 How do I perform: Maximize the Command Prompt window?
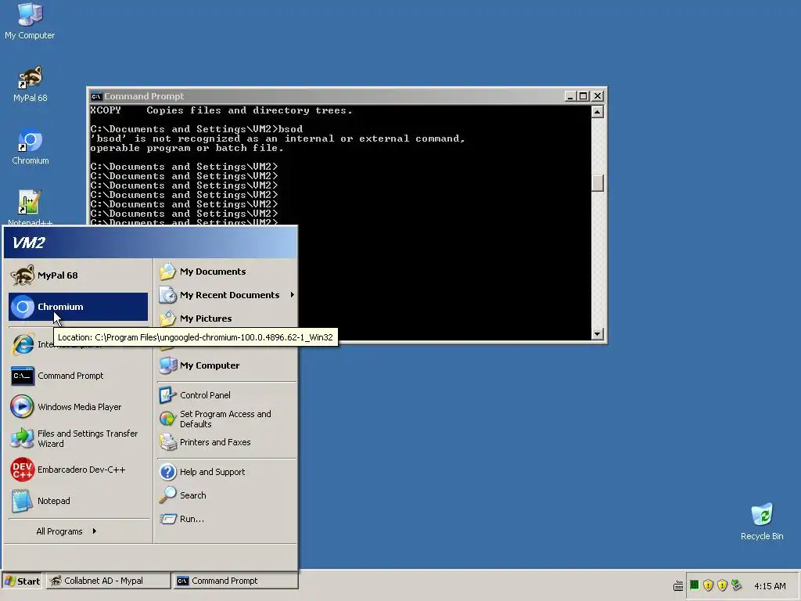click(x=583, y=96)
